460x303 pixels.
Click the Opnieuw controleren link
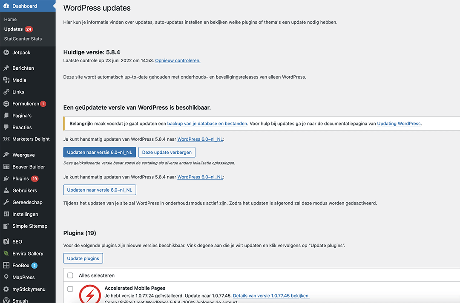pos(178,60)
